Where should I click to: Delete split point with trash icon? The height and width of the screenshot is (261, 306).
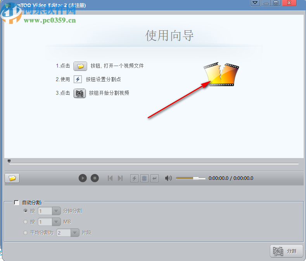point(144,178)
